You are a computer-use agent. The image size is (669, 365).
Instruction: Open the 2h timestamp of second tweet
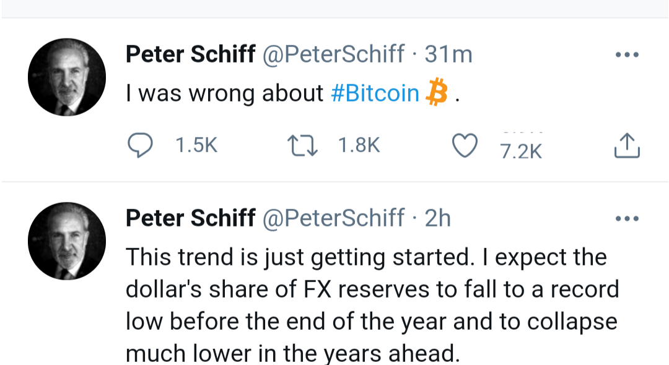point(438,218)
